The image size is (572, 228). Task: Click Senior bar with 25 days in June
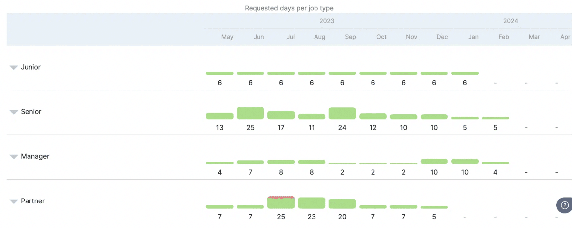(250, 113)
